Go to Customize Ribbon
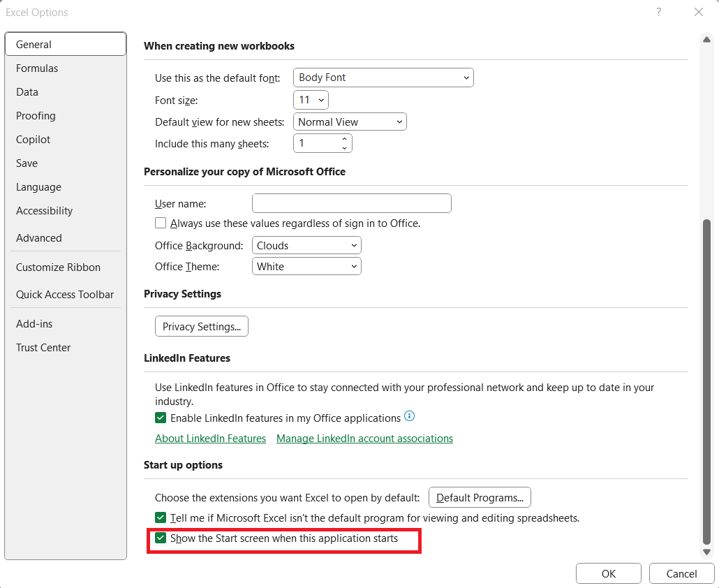The height and width of the screenshot is (588, 719). pyautogui.click(x=66, y=267)
